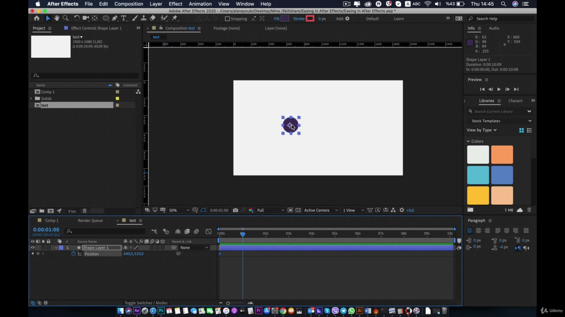Select the Hand tool in toolbar

pyautogui.click(x=56, y=18)
